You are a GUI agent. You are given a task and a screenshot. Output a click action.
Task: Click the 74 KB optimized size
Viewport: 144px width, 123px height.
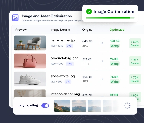point(114,77)
